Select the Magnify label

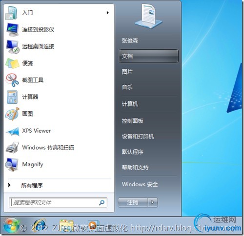33,164
